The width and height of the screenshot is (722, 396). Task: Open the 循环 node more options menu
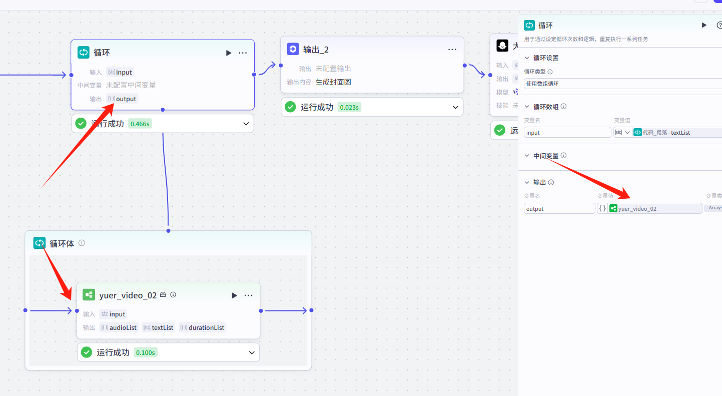click(243, 53)
